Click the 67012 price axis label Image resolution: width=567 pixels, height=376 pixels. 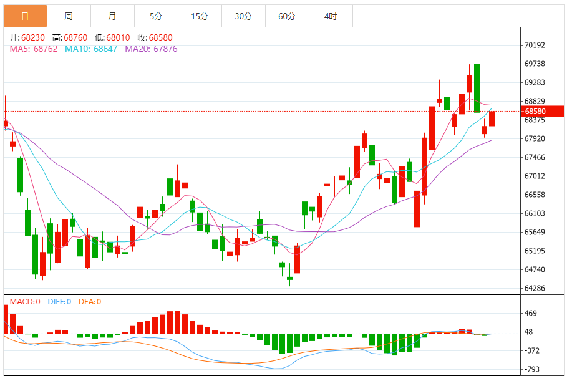click(x=535, y=176)
